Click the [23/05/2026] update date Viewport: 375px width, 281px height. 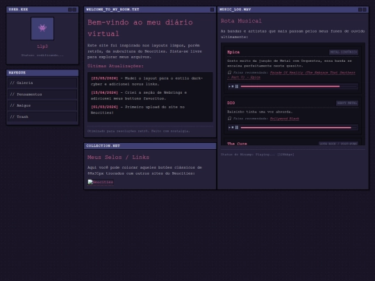104,78
